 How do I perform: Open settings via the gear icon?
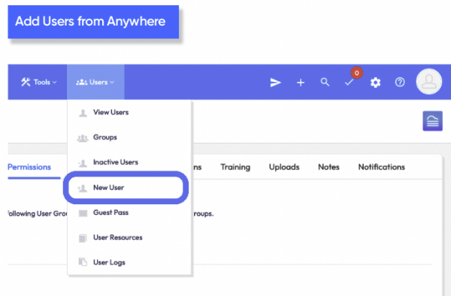click(x=375, y=83)
